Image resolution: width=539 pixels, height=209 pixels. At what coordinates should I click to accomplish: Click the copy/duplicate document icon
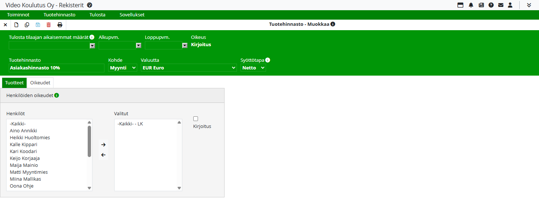point(27,25)
